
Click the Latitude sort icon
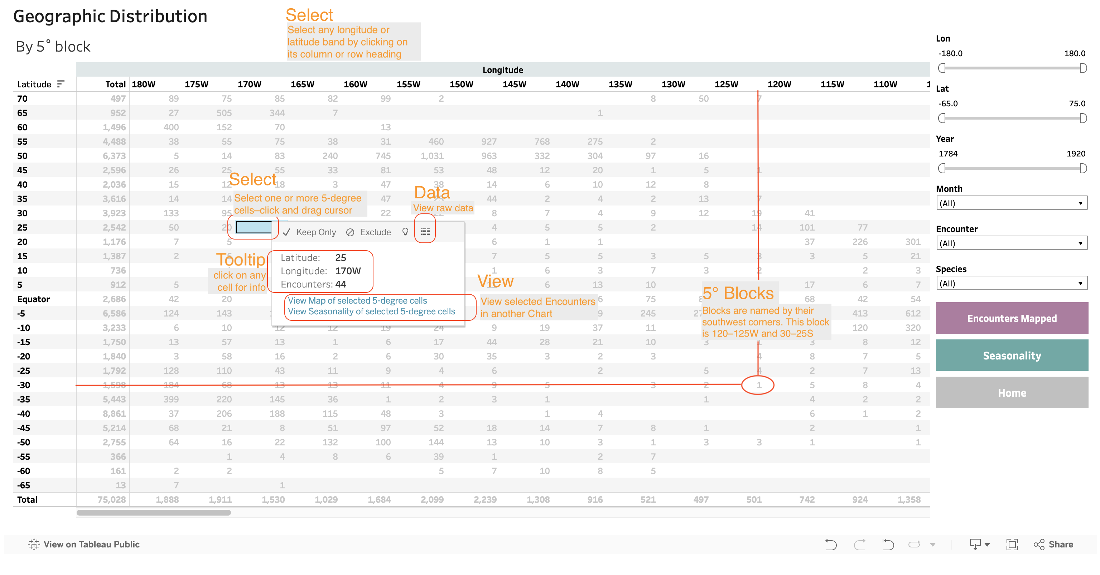coord(61,84)
